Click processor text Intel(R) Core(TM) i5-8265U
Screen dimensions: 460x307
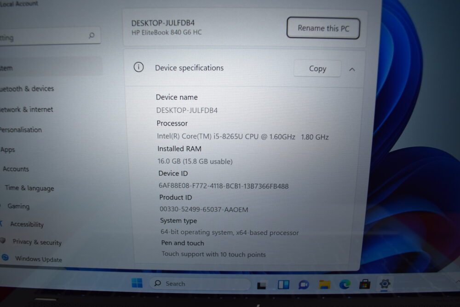(226, 137)
